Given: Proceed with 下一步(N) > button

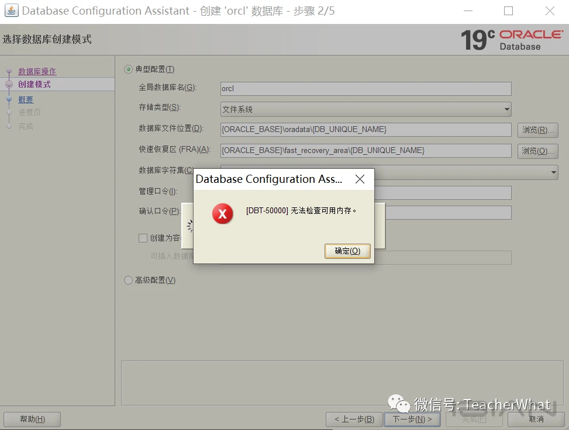Looking at the screenshot, I should point(412,419).
